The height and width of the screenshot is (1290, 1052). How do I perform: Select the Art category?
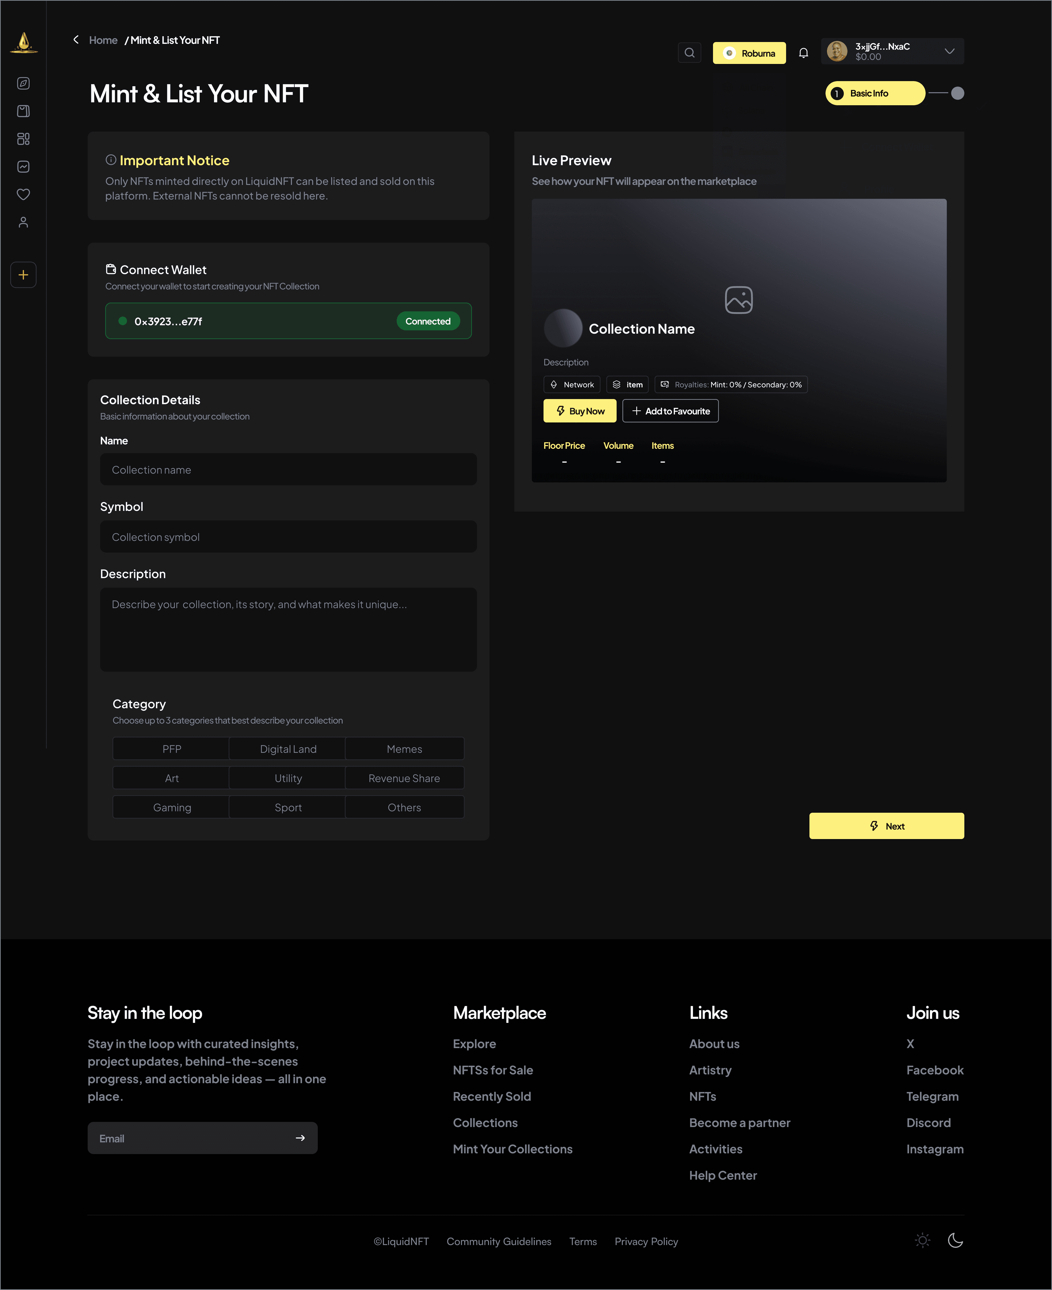tap(171, 778)
